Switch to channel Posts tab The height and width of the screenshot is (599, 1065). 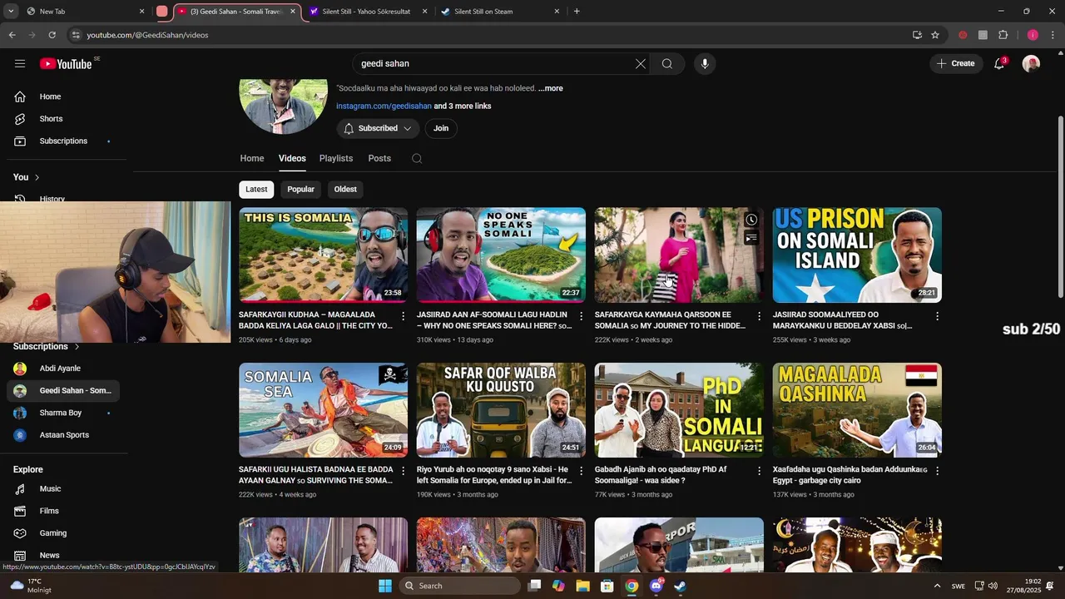pyautogui.click(x=379, y=158)
